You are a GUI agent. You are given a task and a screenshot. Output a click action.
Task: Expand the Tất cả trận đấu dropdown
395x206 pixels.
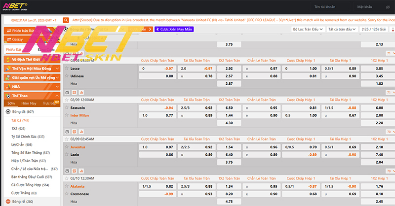(x=342, y=30)
